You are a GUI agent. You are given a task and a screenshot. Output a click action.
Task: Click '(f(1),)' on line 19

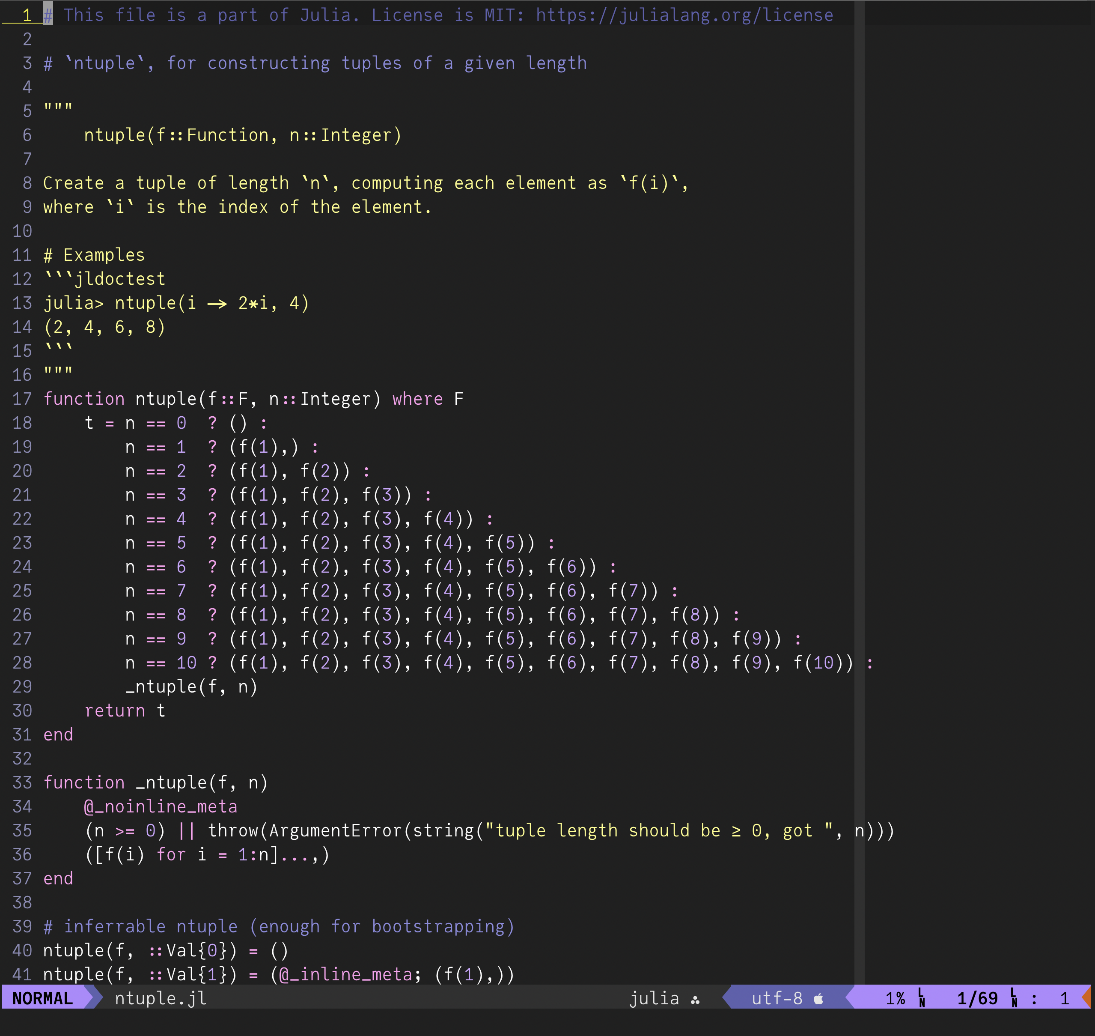coord(264,447)
